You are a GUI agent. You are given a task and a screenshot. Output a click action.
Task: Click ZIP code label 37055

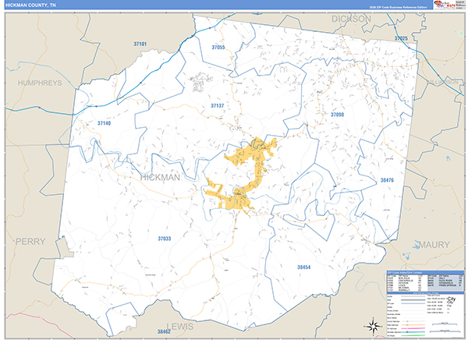(x=218, y=47)
